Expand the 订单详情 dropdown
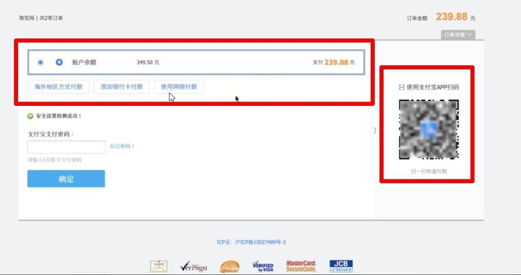The image size is (521, 275). point(458,35)
